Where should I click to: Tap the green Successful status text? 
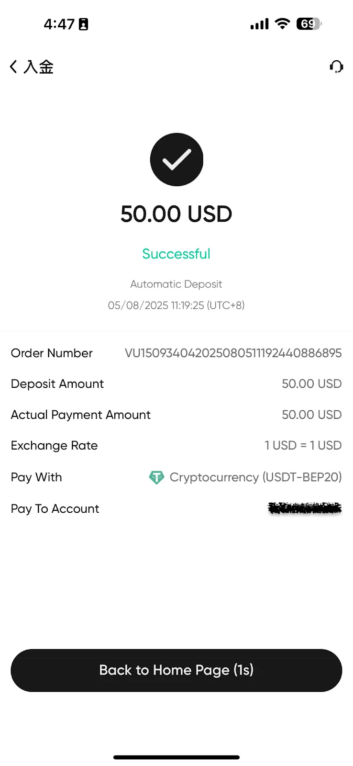click(x=176, y=254)
